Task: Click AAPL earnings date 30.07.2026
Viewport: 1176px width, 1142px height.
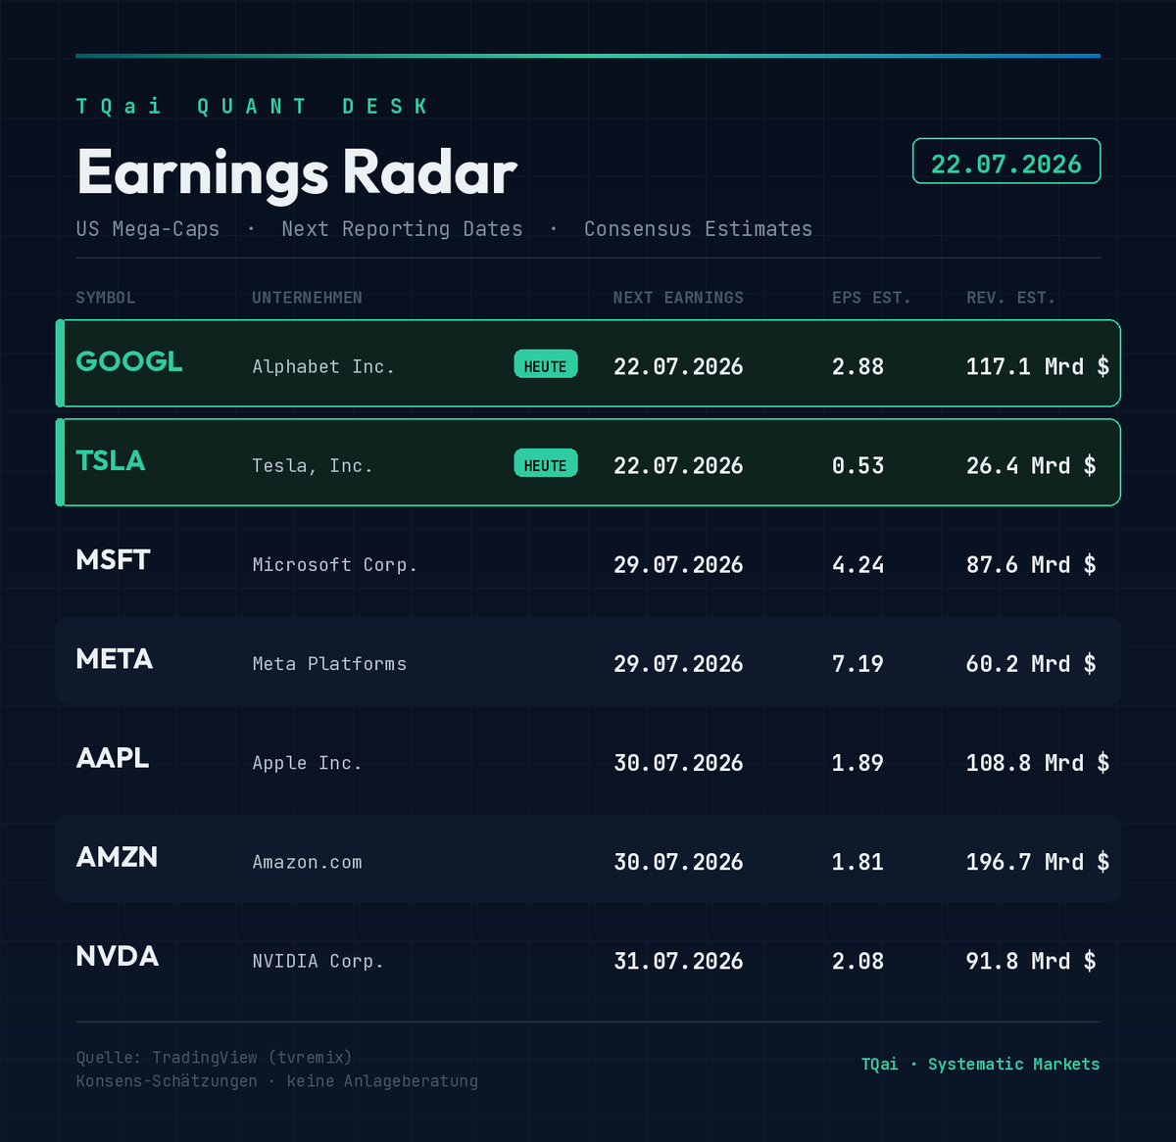Action: click(678, 763)
